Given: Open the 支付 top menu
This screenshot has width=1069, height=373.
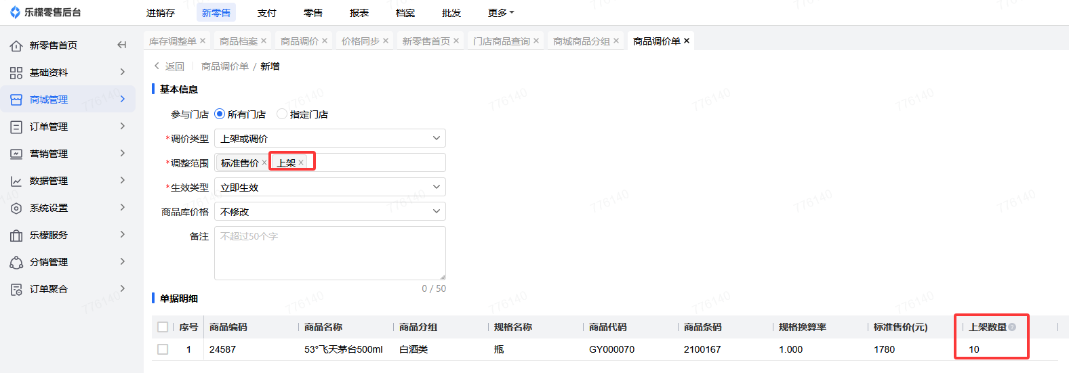Looking at the screenshot, I should tap(267, 13).
